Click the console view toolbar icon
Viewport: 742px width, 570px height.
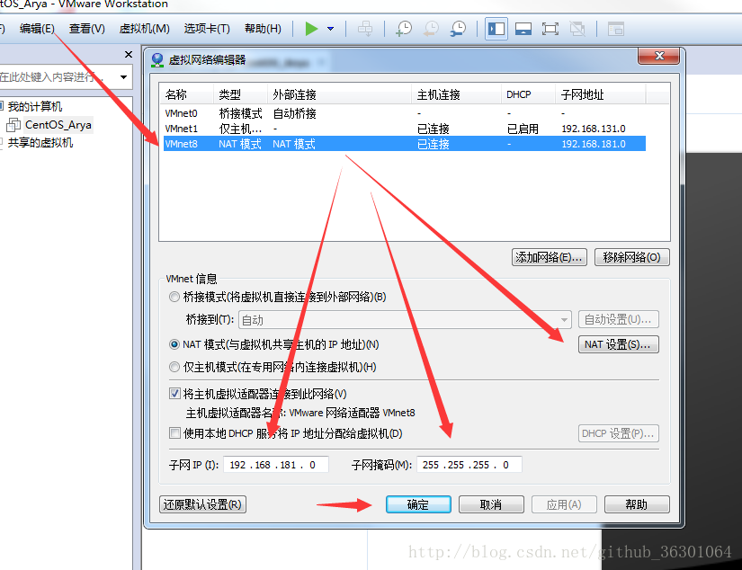(616, 29)
